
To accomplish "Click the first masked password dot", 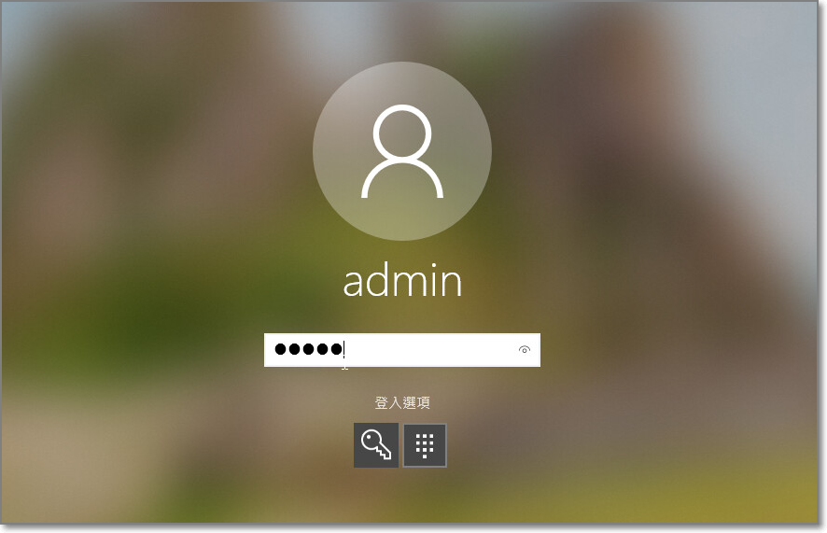I will point(281,349).
